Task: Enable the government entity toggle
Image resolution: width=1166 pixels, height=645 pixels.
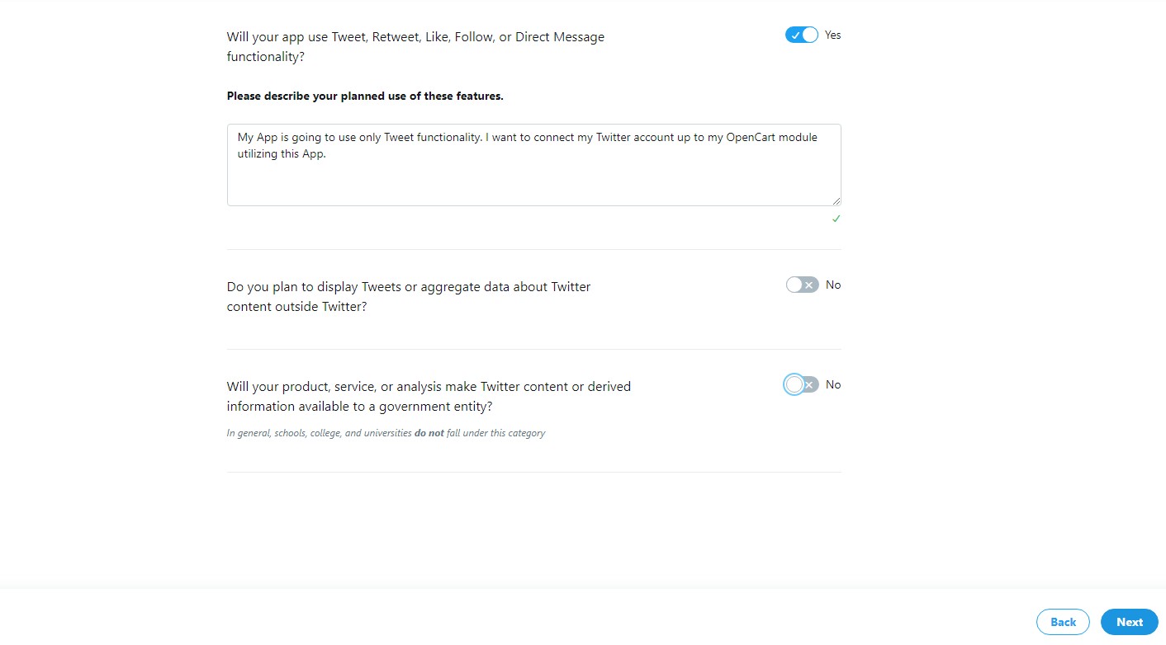Action: 802,384
